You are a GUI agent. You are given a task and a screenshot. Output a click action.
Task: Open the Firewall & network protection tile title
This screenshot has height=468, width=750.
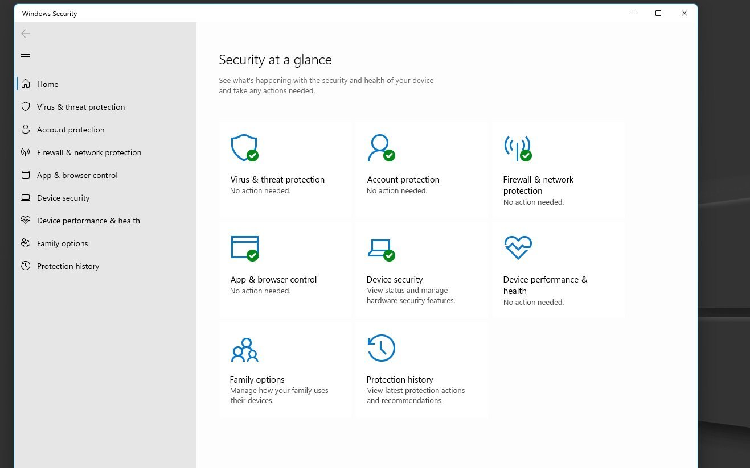(x=538, y=185)
